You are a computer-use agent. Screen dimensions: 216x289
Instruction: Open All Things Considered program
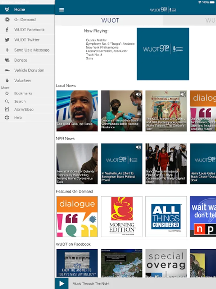click(166, 216)
